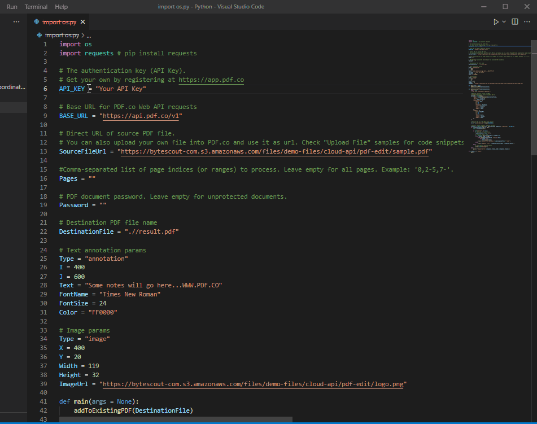
Task: Open the https://app.pdf.co link
Action: pyautogui.click(x=211, y=80)
